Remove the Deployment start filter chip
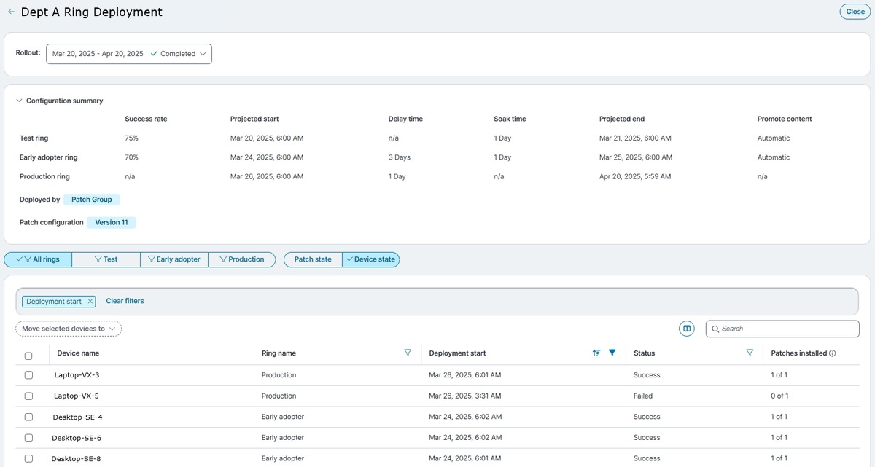Viewport: 875px width, 467px height. (x=90, y=301)
